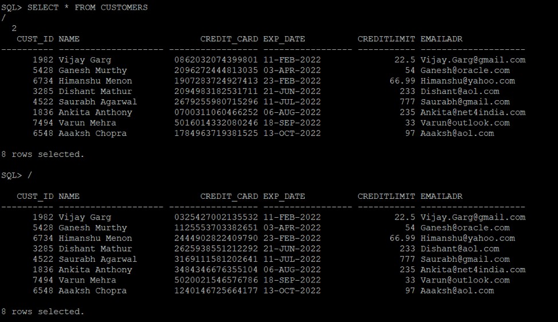Click 'Dishant Mathur' name in the second result

(95, 248)
